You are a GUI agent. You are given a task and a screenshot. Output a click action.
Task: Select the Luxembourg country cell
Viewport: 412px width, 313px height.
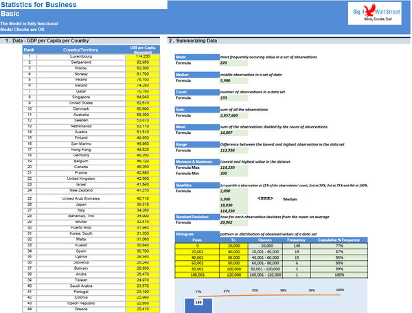(x=81, y=56)
